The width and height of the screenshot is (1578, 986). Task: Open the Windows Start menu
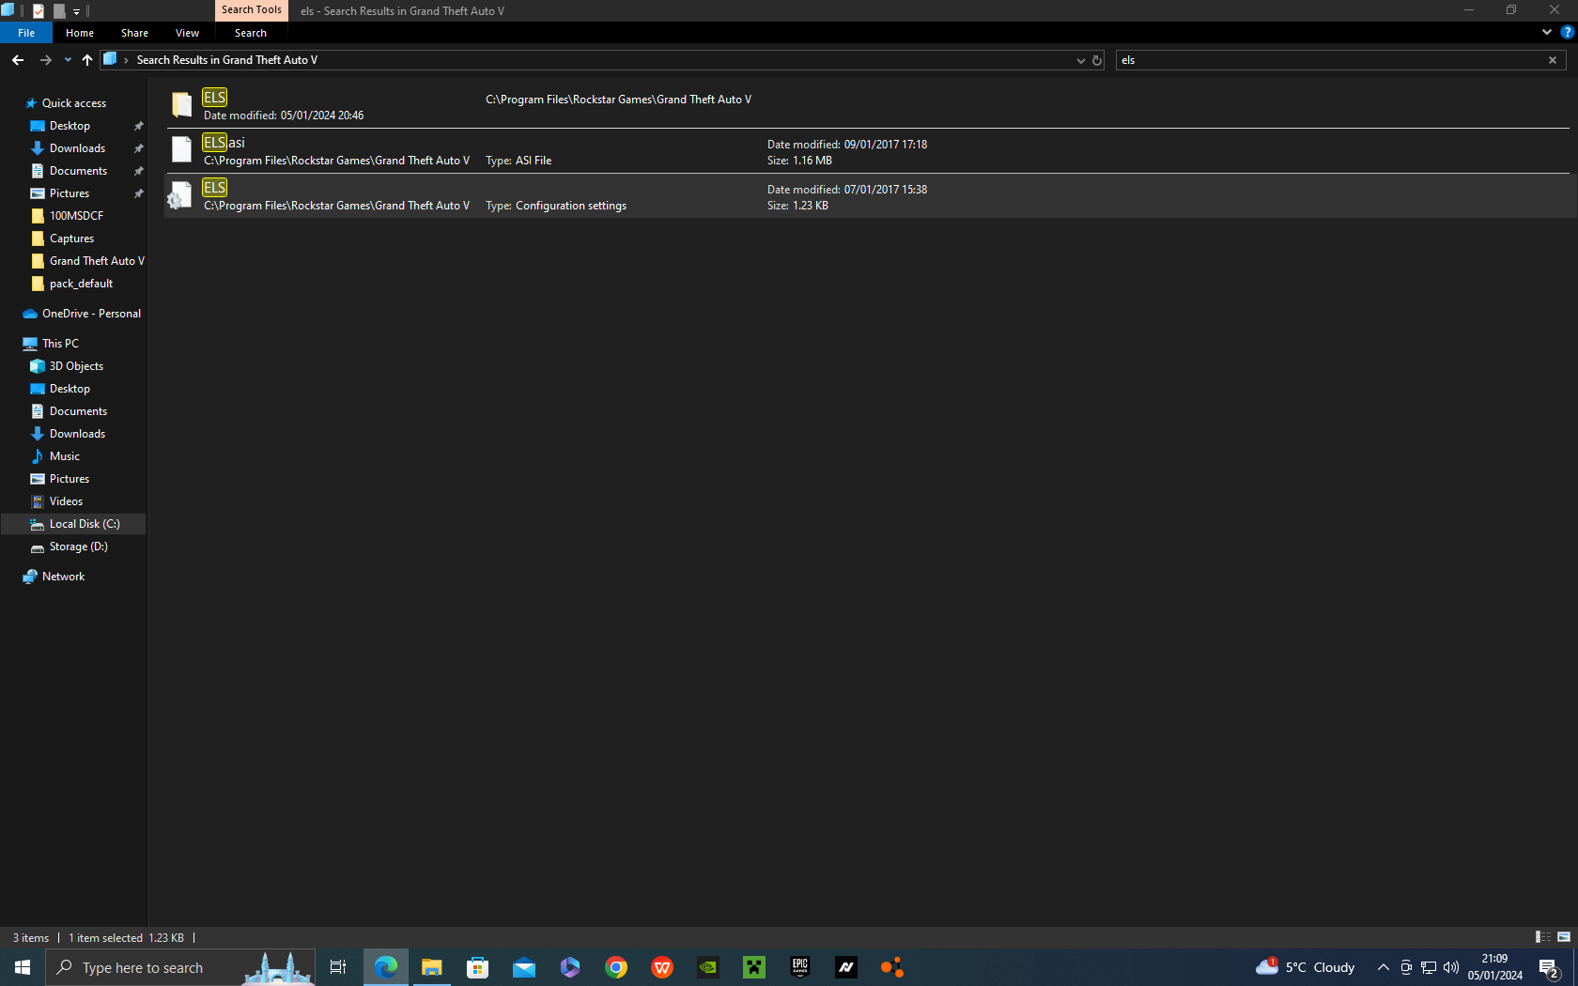pos(23,967)
